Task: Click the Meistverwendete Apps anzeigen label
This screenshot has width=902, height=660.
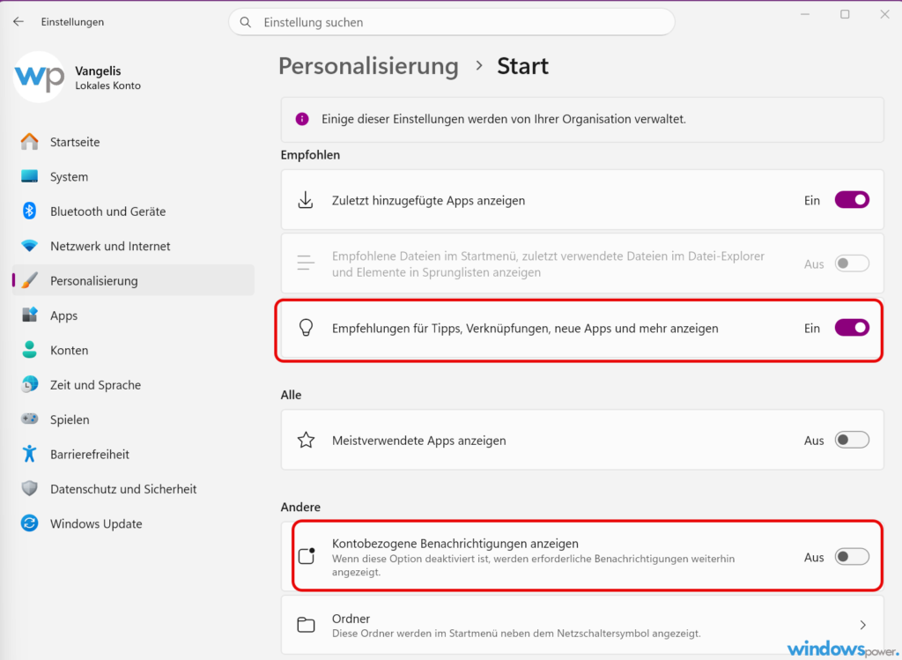Action: [418, 441]
